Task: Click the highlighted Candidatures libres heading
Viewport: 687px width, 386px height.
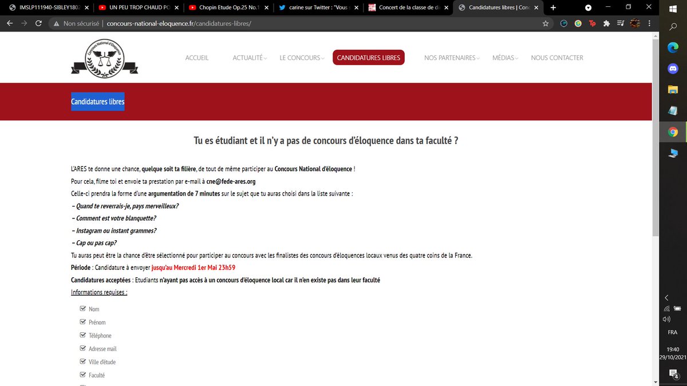Action: tap(98, 102)
